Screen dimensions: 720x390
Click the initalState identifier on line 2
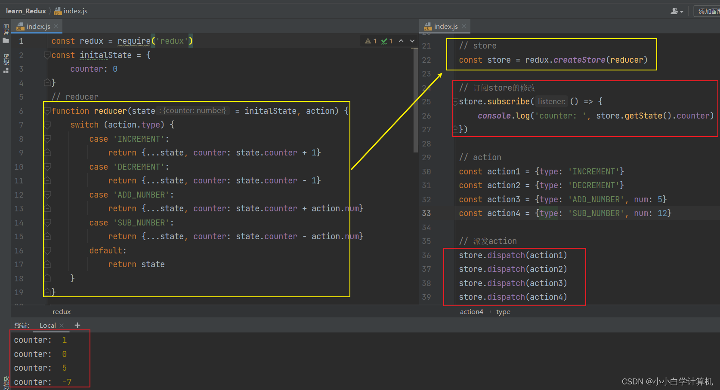click(x=106, y=55)
